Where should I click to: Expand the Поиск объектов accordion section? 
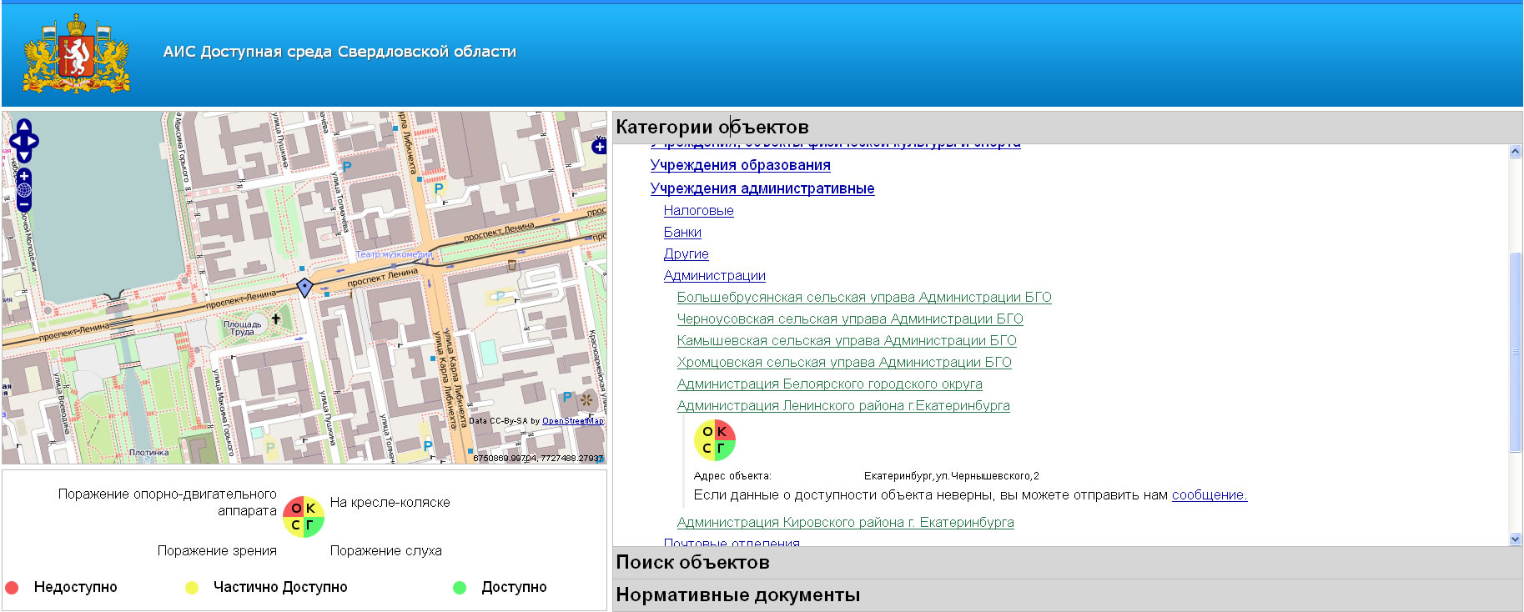[x=1067, y=563]
